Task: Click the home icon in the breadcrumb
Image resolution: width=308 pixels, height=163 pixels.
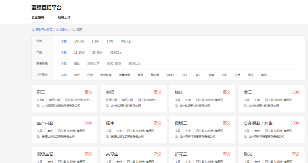Action: pyautogui.click(x=33, y=30)
